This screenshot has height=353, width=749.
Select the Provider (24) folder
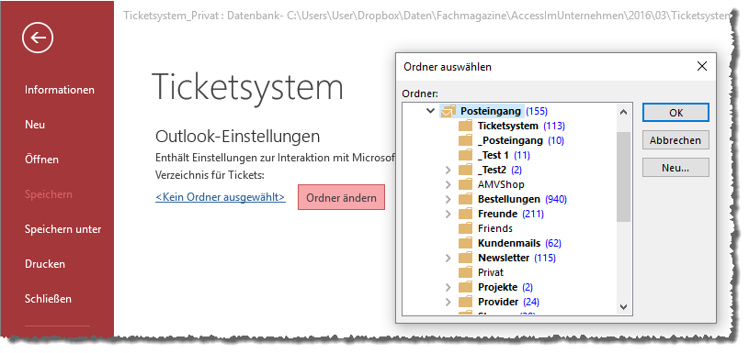pyautogui.click(x=508, y=302)
